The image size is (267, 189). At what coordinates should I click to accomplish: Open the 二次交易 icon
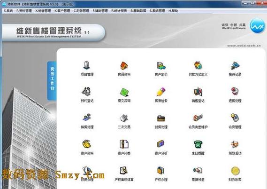coord(124,118)
